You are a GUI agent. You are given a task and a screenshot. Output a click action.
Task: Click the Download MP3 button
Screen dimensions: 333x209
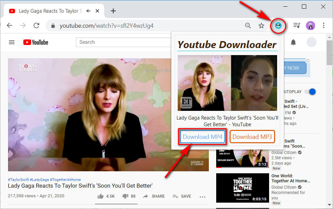point(252,137)
